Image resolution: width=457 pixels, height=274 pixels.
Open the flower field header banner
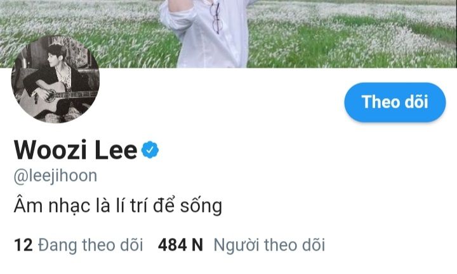[228, 34]
